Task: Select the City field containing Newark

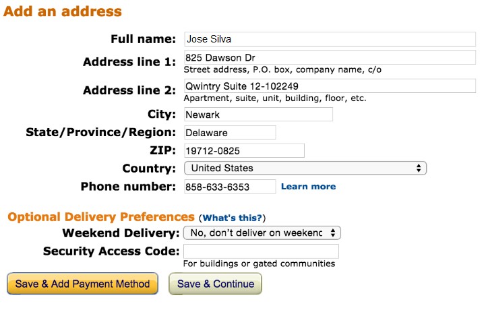Action: tap(258, 115)
